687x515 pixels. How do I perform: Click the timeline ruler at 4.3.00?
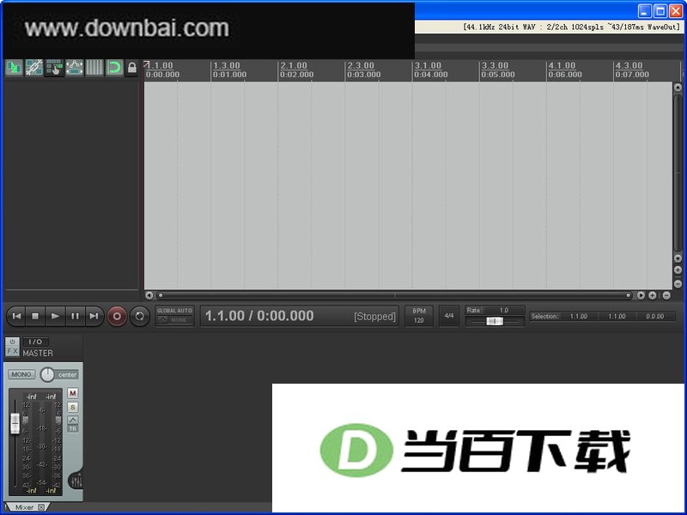coord(629,66)
